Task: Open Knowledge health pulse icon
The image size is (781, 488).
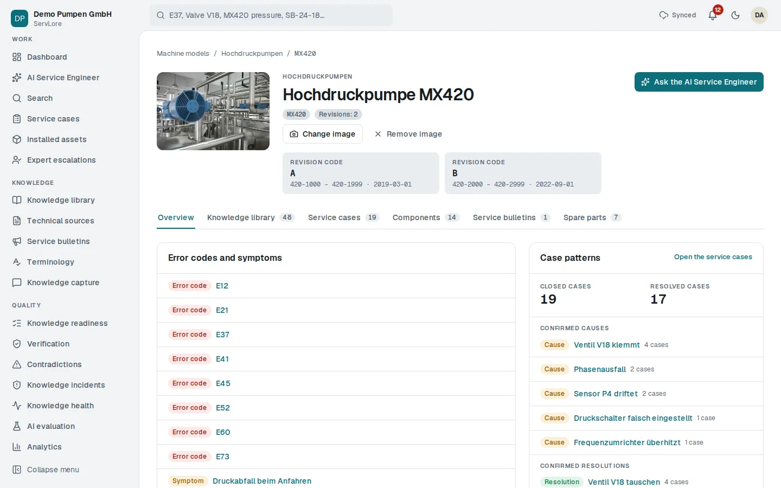Action: [17, 406]
